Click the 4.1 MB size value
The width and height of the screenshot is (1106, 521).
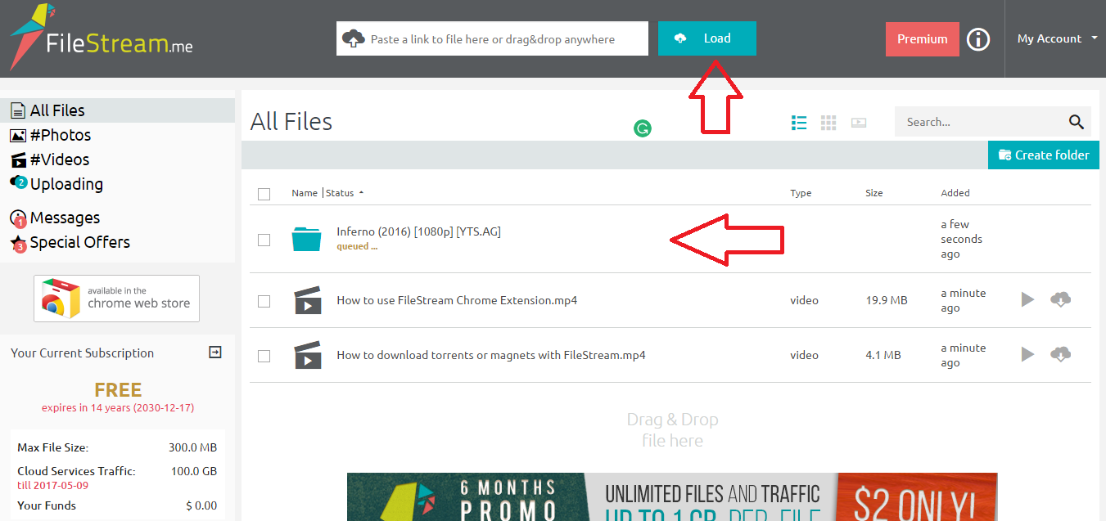click(x=883, y=355)
